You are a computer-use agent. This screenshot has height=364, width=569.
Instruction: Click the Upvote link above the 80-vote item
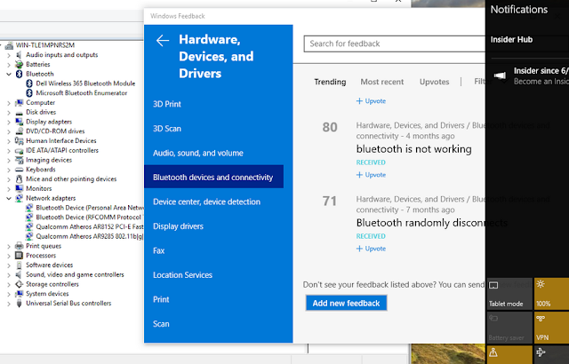click(x=371, y=101)
